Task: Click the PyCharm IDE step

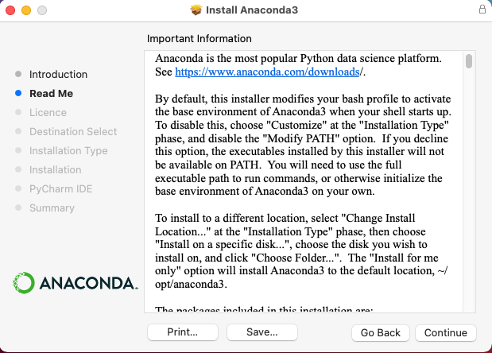Action: click(x=61, y=189)
